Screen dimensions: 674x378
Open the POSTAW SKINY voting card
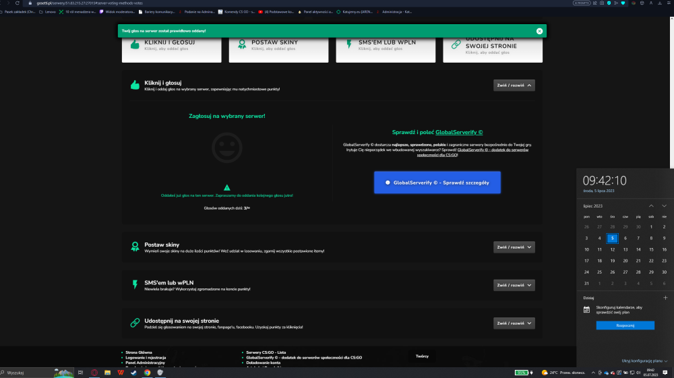278,50
